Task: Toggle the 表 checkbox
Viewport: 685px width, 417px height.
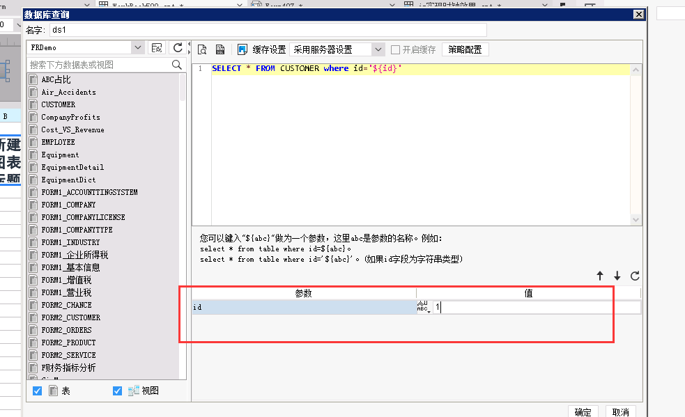Action: (x=38, y=391)
